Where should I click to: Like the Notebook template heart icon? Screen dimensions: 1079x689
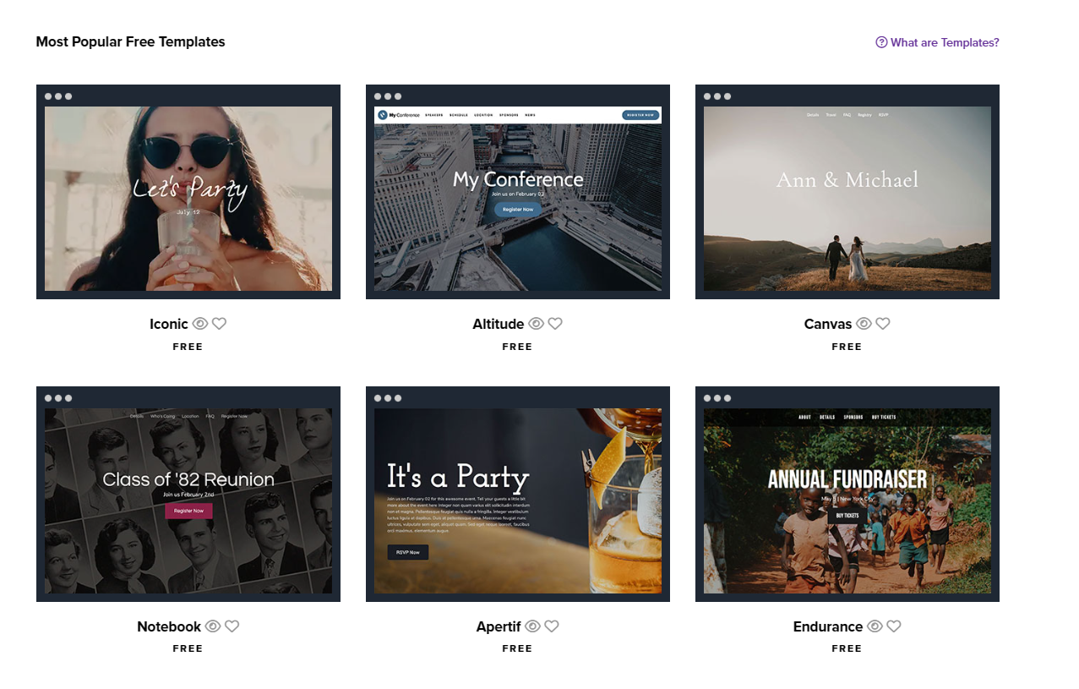[232, 626]
